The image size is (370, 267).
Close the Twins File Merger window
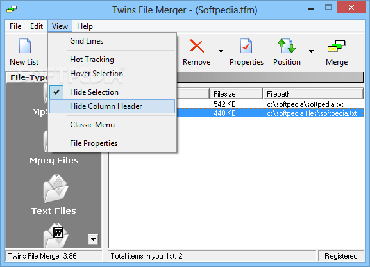351,8
